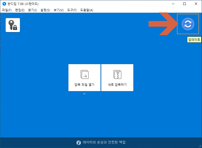Open the 편집(E) menu

(x=20, y=10)
